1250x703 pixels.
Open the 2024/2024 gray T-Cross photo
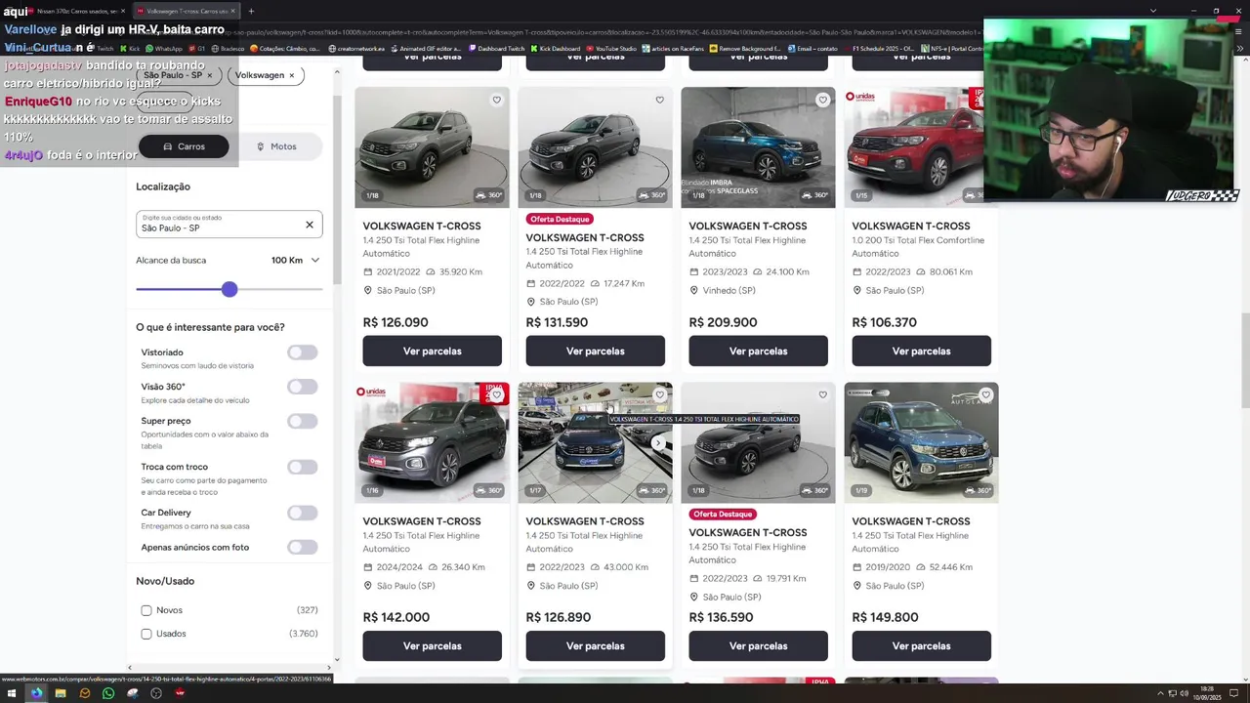tap(432, 442)
